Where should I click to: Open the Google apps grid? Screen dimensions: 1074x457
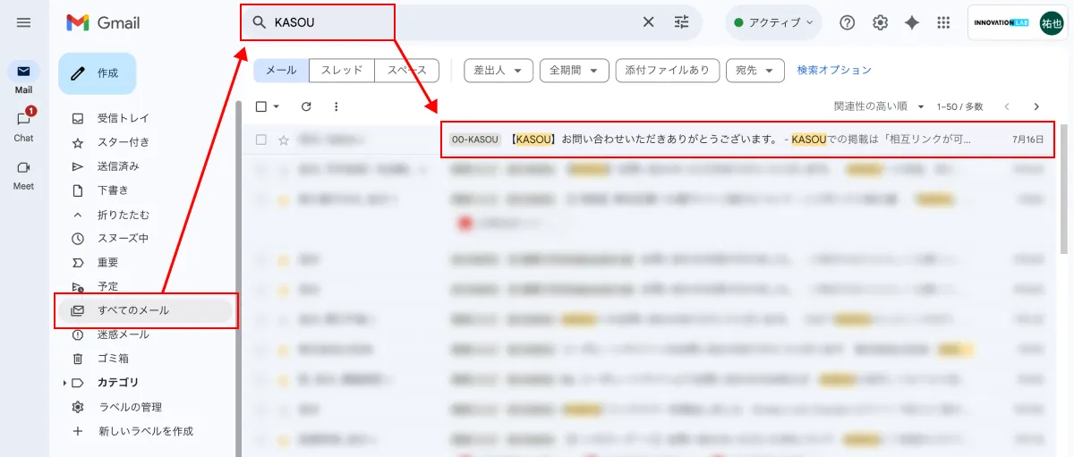943,22
